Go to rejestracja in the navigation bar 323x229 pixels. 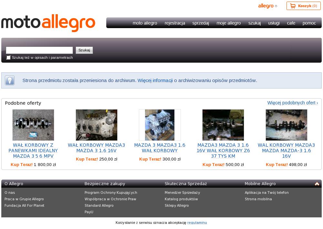click(x=175, y=23)
